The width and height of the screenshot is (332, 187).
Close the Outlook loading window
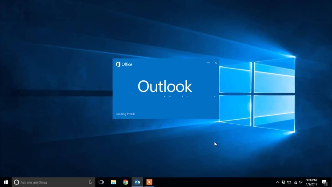pos(216,63)
